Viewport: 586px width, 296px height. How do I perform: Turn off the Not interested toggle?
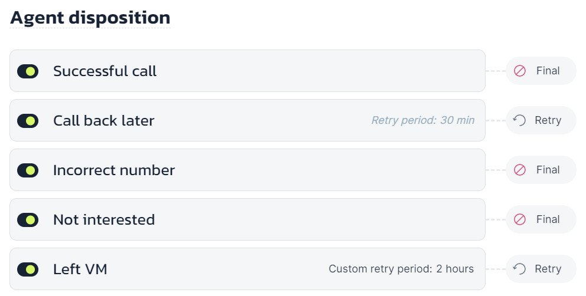coord(28,220)
